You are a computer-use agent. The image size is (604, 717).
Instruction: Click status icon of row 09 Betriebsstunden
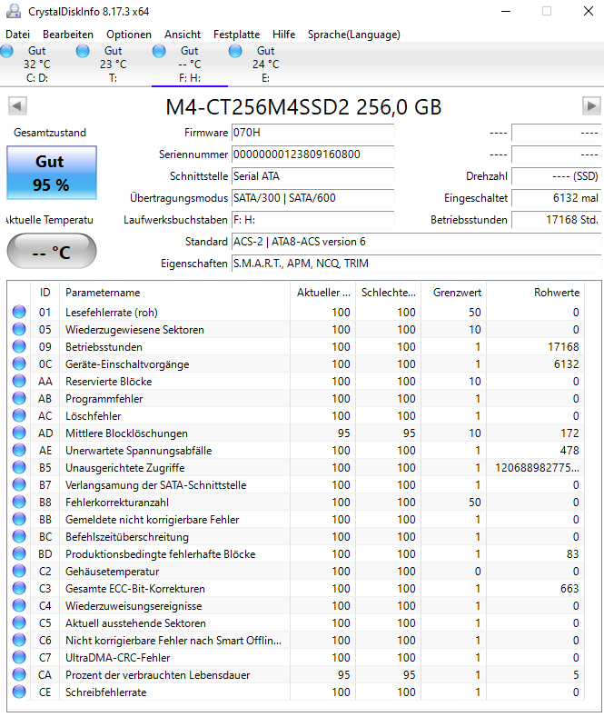(19, 346)
